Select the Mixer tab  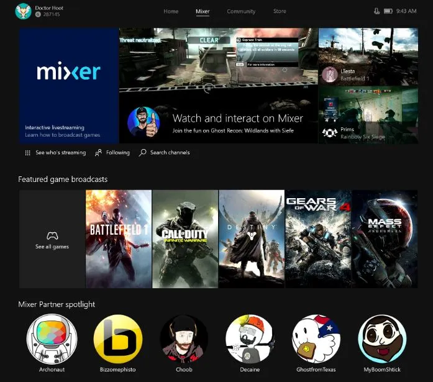click(203, 12)
